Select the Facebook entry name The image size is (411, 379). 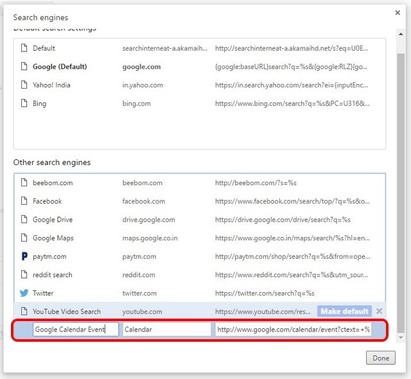(x=47, y=201)
